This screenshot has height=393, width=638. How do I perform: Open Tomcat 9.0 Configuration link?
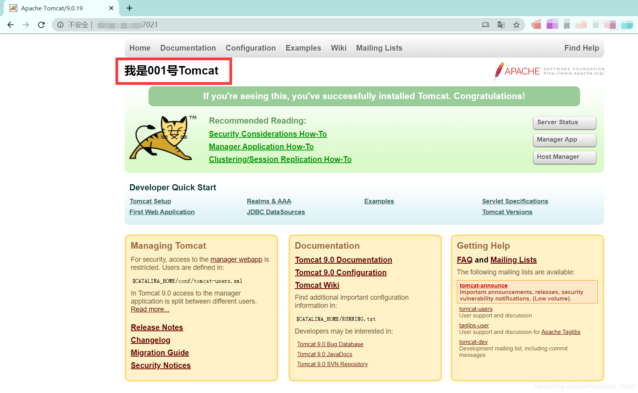point(341,272)
